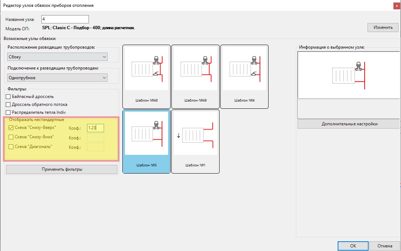
Task: Toggle Дроссель обратного потока checkbox
Action: 9,104
